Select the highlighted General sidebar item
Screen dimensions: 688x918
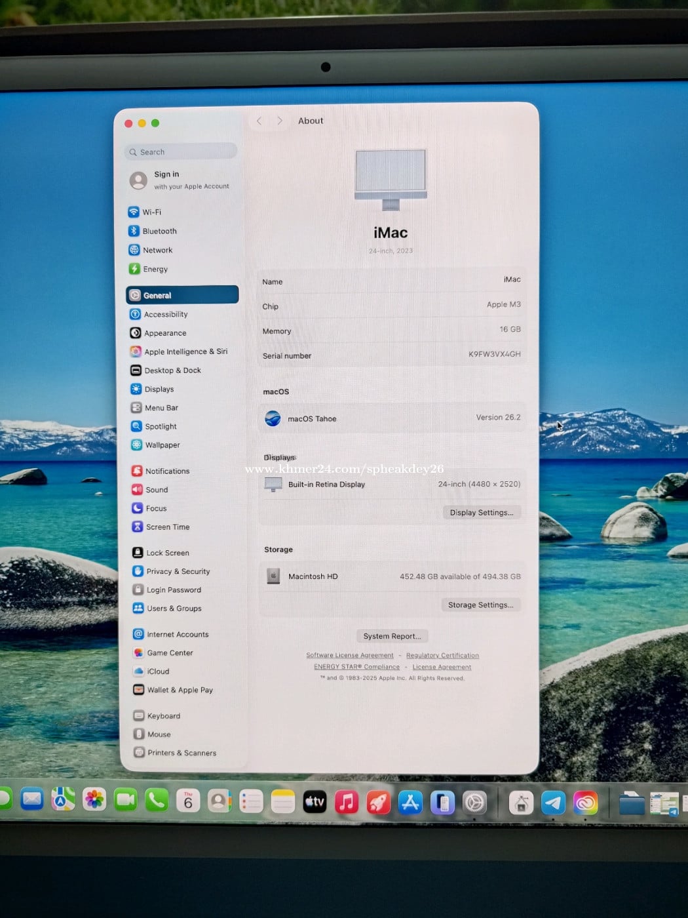[182, 295]
